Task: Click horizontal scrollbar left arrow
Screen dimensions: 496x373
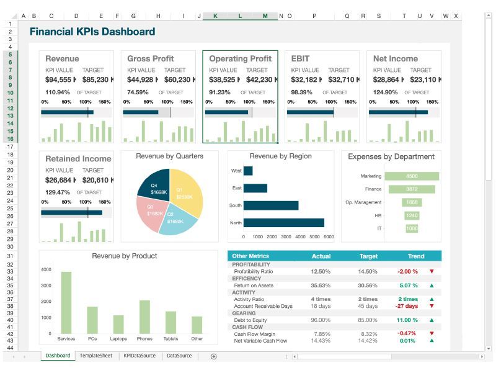Action: click(294, 356)
